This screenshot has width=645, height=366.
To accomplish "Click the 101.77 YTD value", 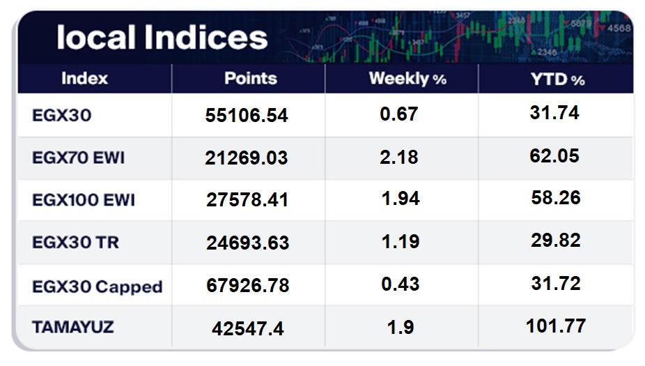I will pyautogui.click(x=556, y=326).
